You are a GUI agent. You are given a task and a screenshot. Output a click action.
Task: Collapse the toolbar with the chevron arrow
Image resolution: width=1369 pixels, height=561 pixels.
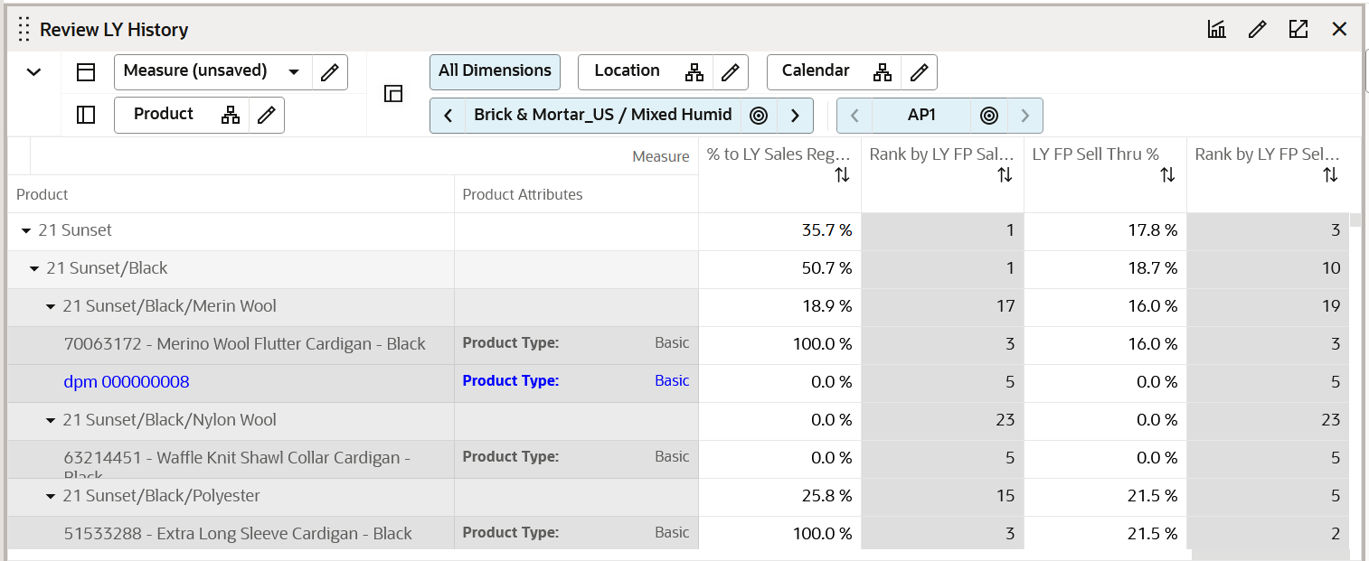coord(33,72)
